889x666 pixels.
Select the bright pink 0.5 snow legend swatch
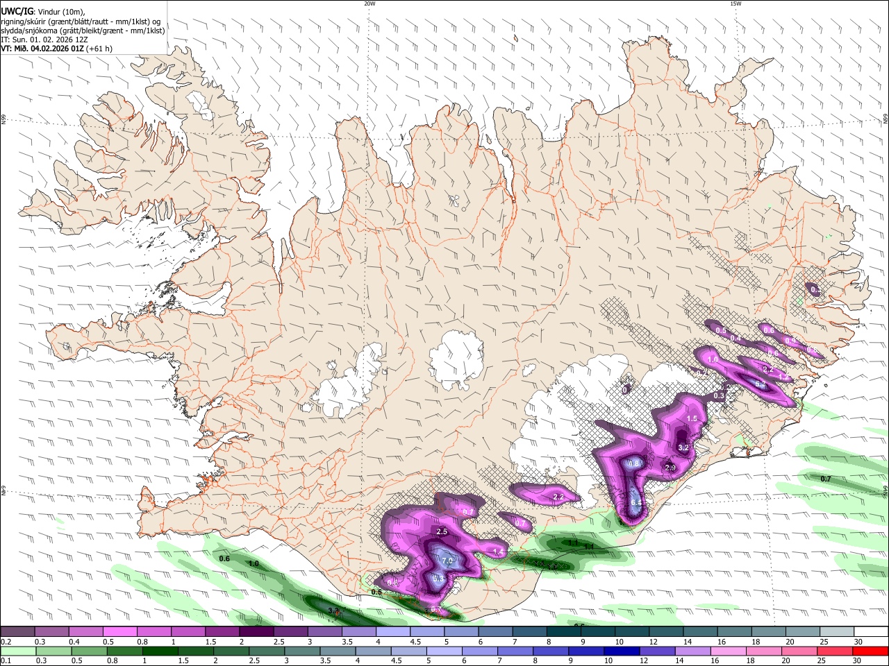[x=119, y=632]
